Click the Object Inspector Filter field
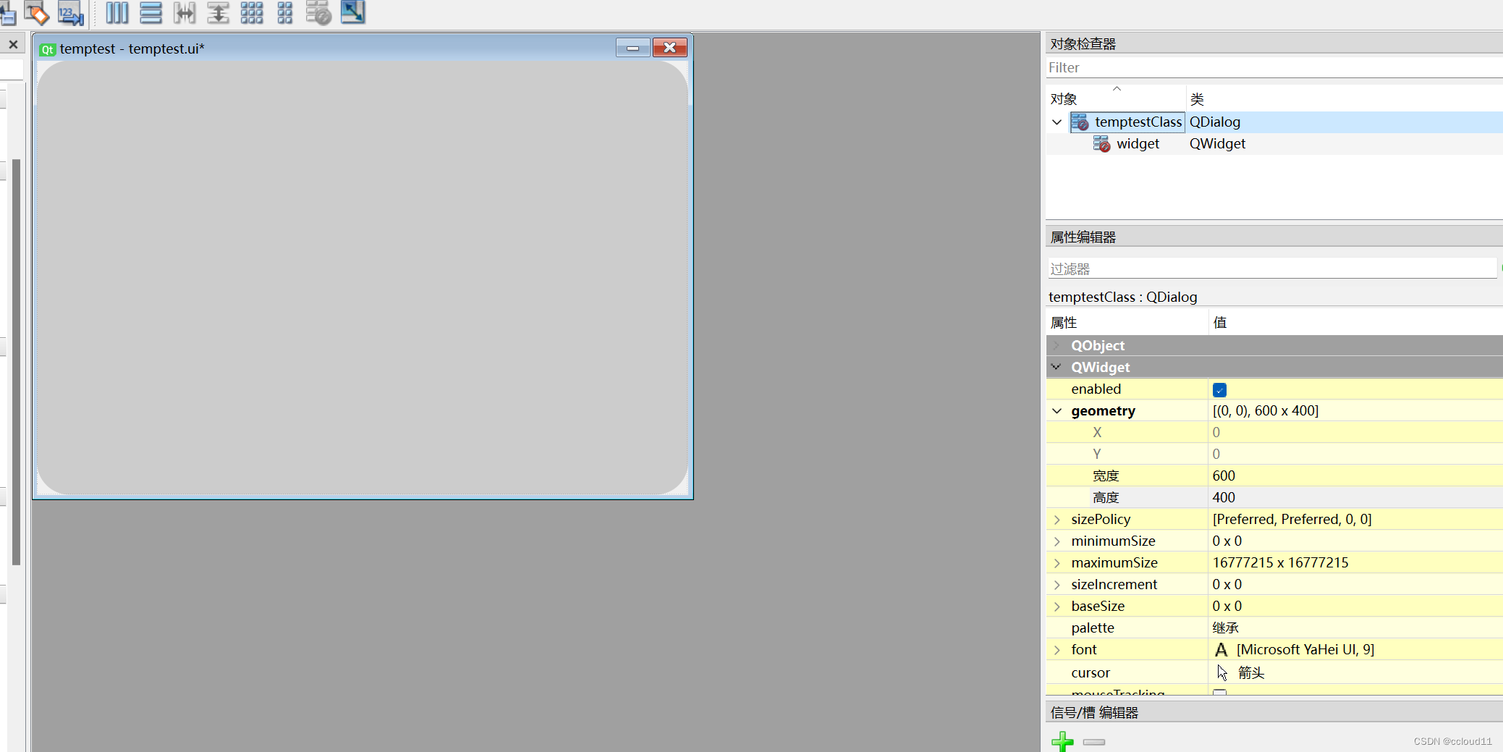The height and width of the screenshot is (752, 1503). pyautogui.click(x=1274, y=67)
